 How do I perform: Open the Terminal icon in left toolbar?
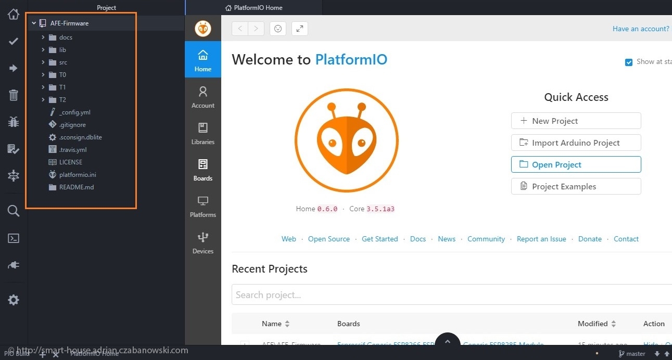14,238
